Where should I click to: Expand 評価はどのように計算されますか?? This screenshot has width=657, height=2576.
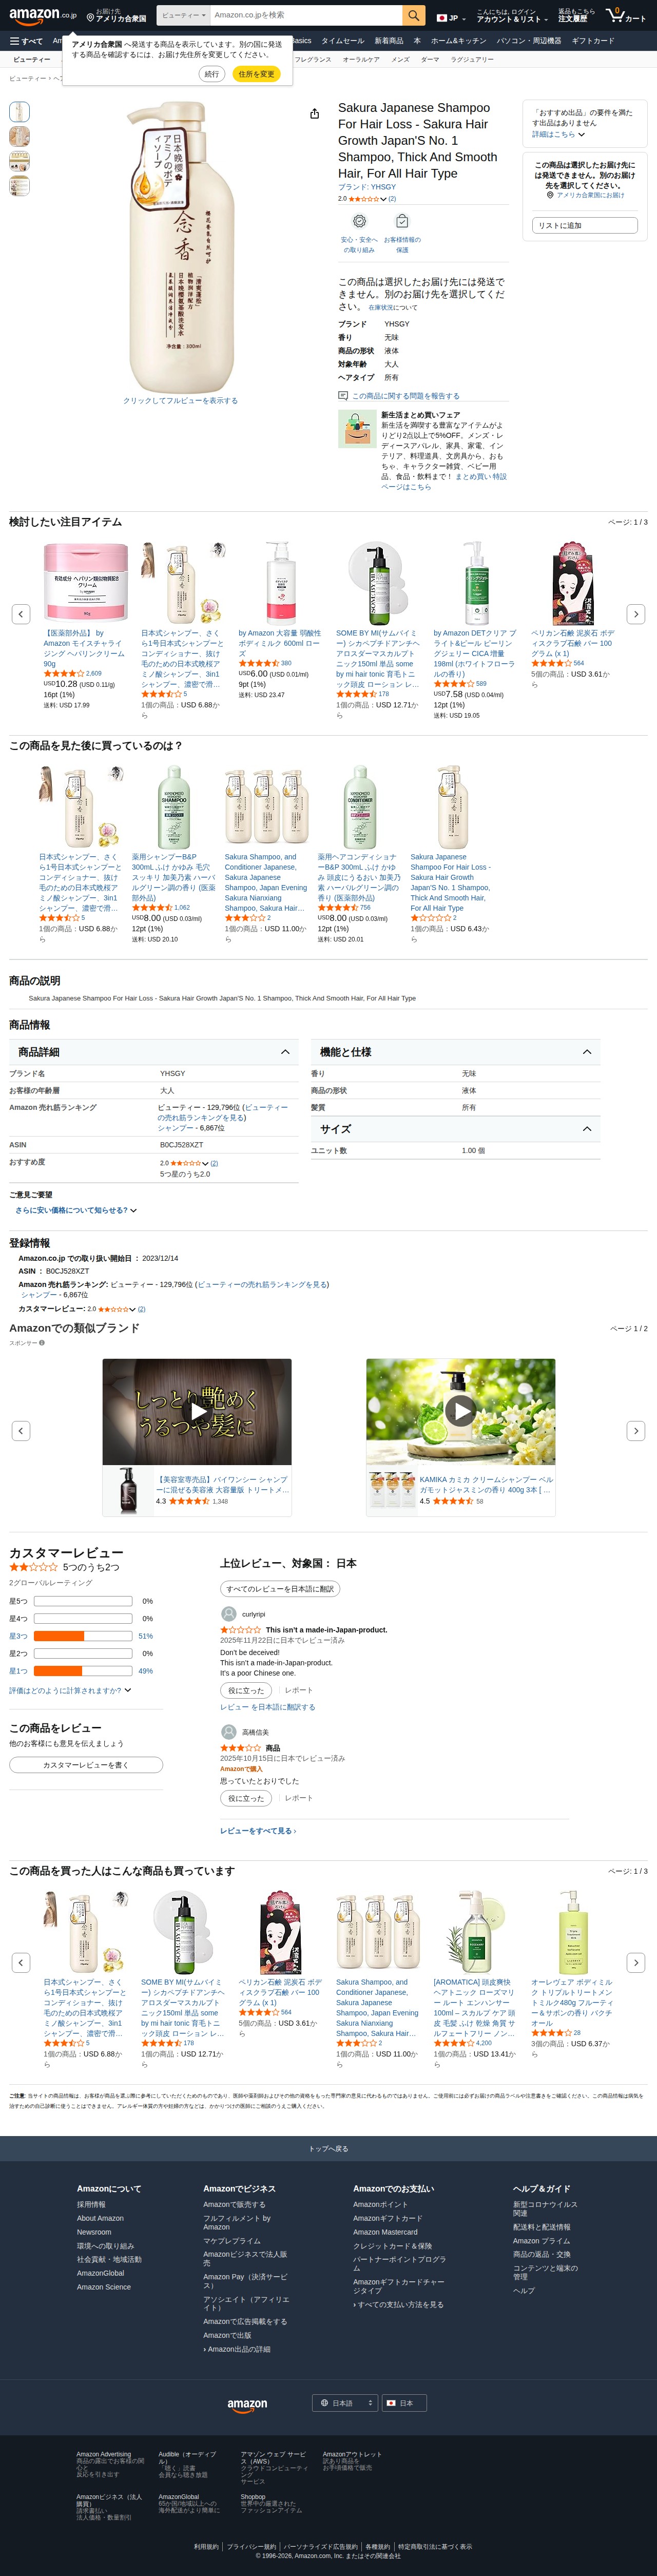coord(70,1690)
